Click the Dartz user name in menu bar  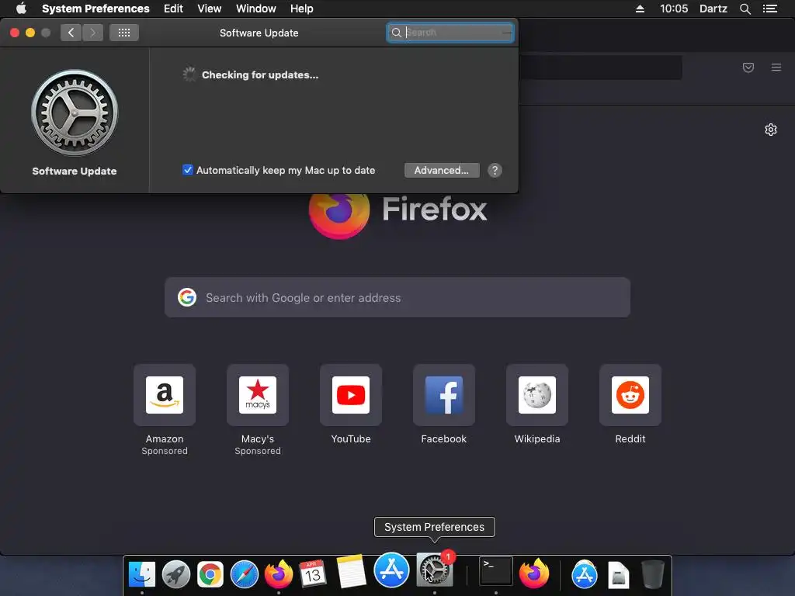coord(713,9)
